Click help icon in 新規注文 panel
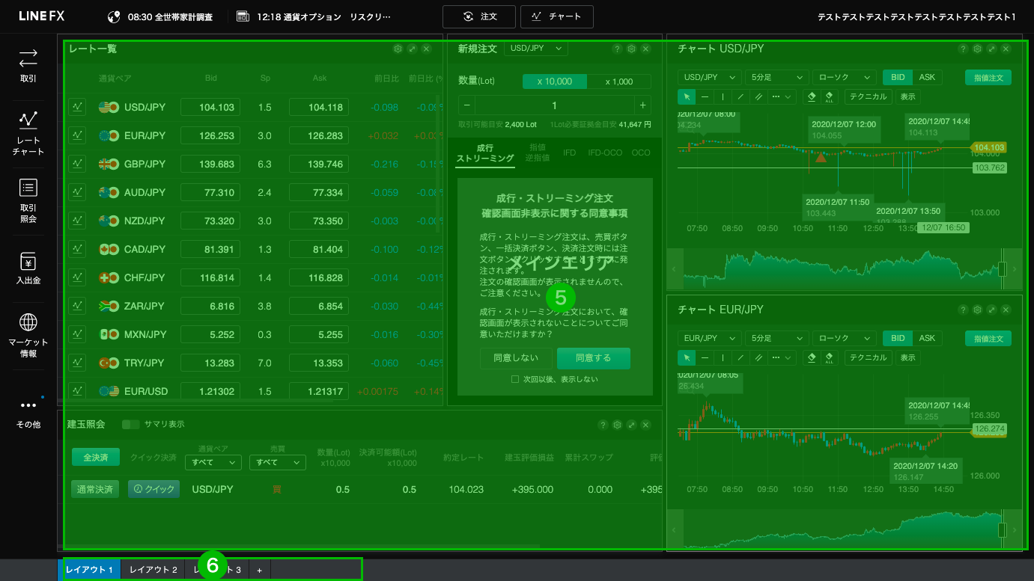Screen dimensions: 1034x581 coord(617,49)
